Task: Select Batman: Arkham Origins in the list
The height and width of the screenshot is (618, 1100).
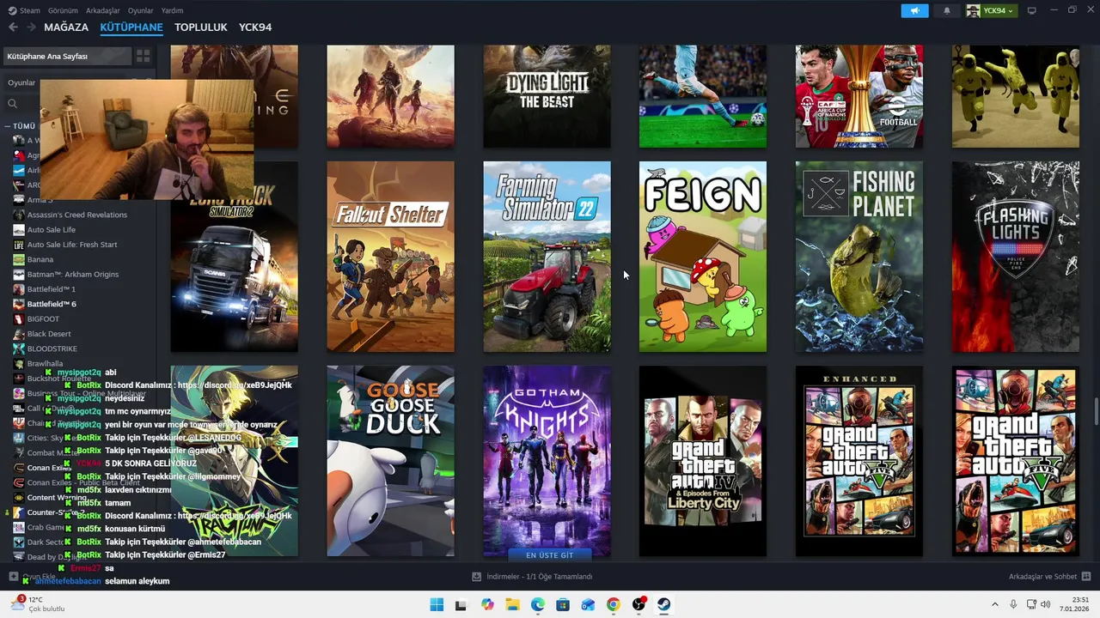Action: (x=73, y=274)
